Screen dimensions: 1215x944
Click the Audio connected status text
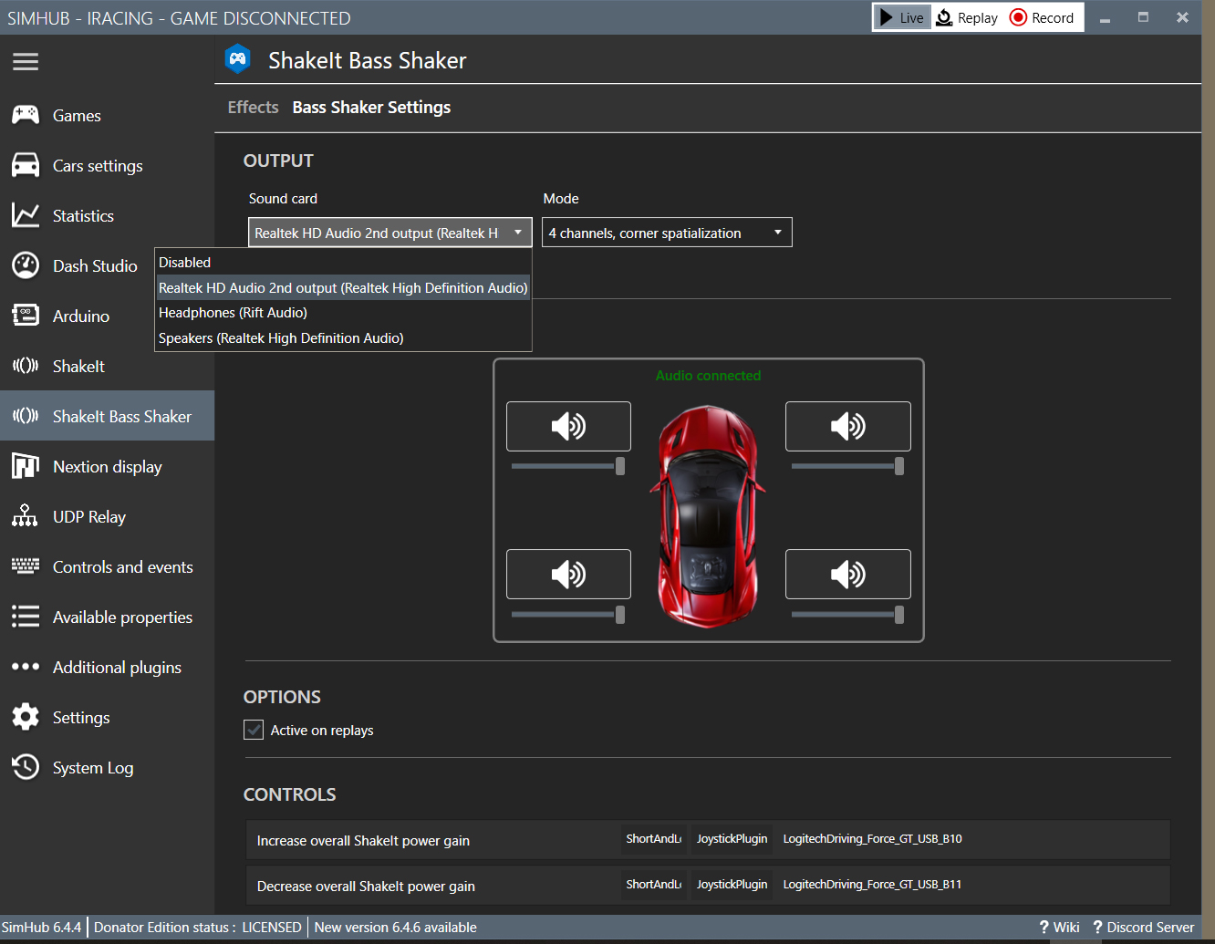708,375
